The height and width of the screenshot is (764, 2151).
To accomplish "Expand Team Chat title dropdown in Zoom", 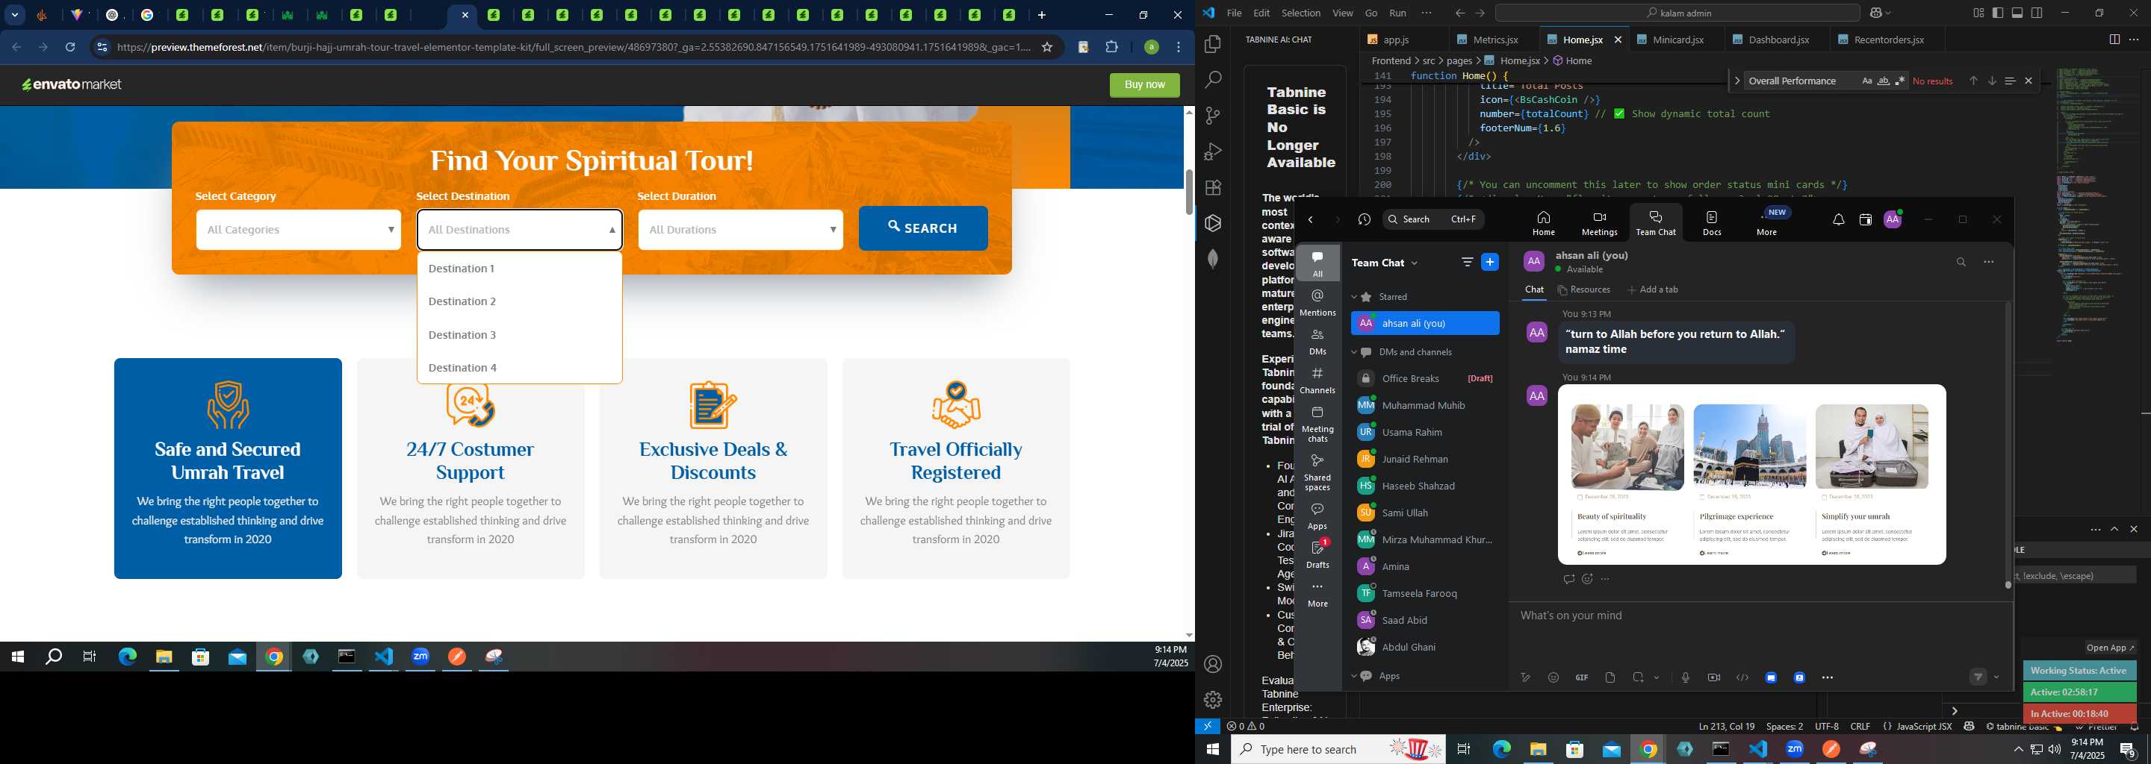I will 1415,263.
